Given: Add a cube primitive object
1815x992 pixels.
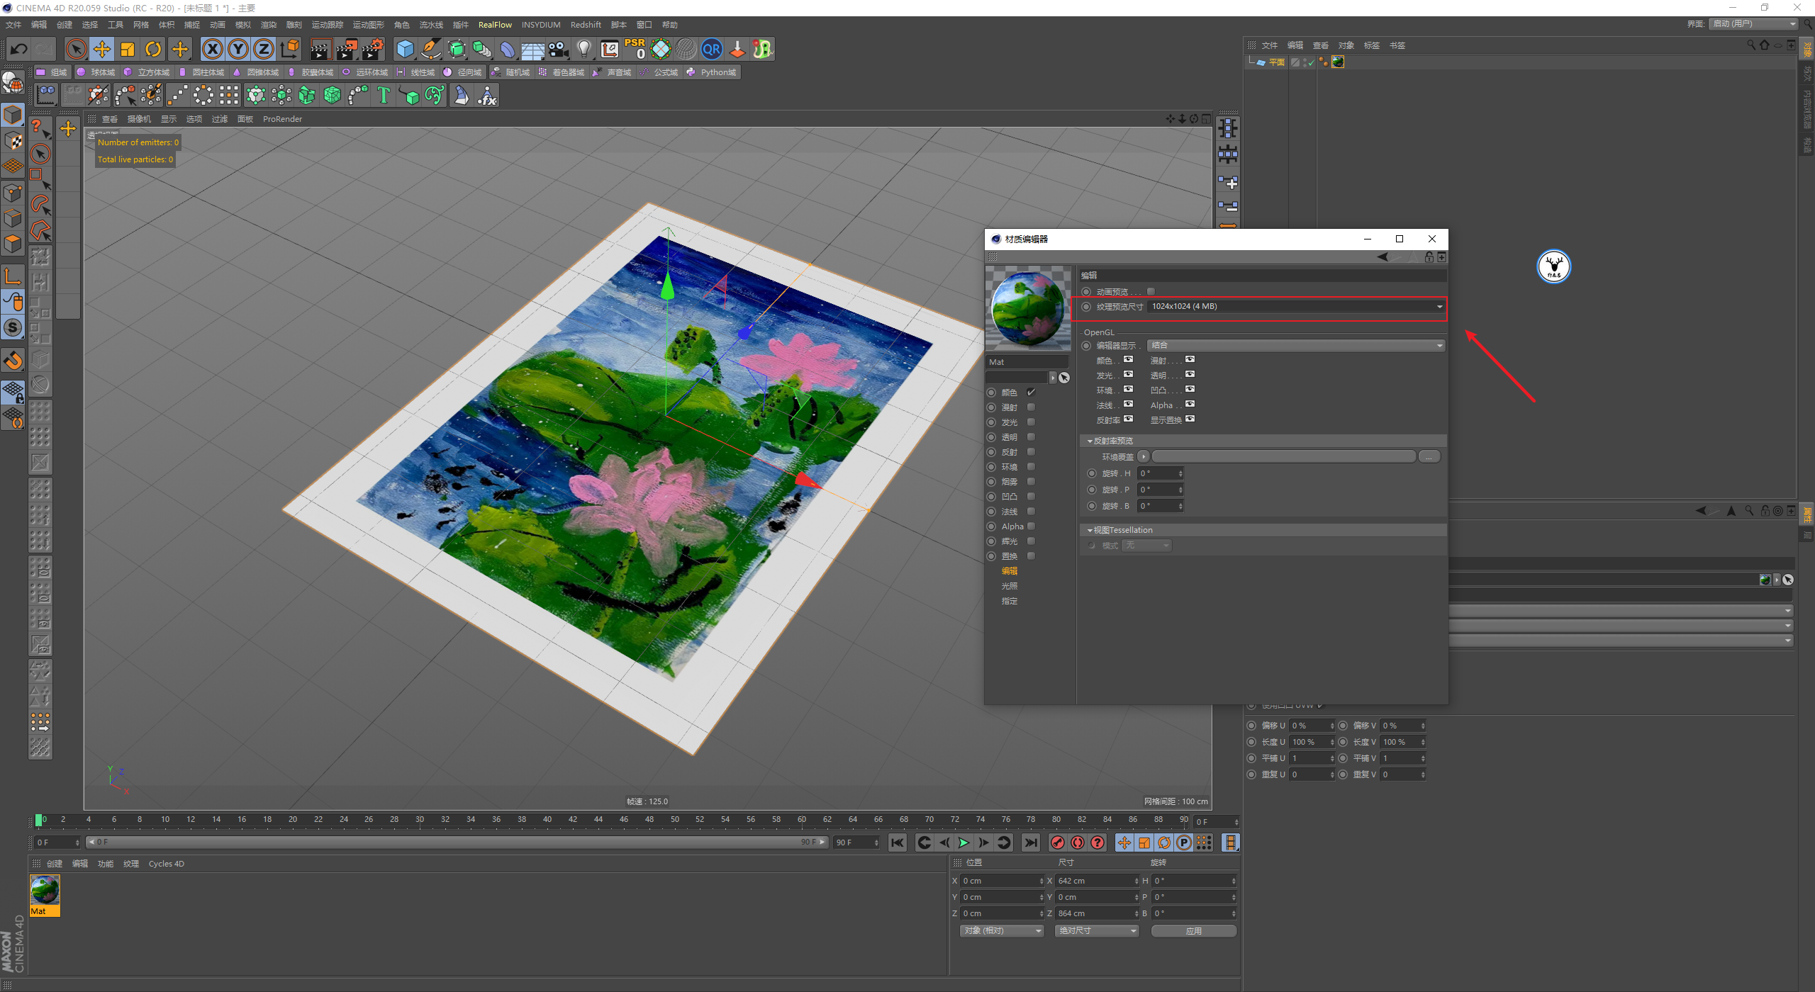Looking at the screenshot, I should click(x=405, y=49).
